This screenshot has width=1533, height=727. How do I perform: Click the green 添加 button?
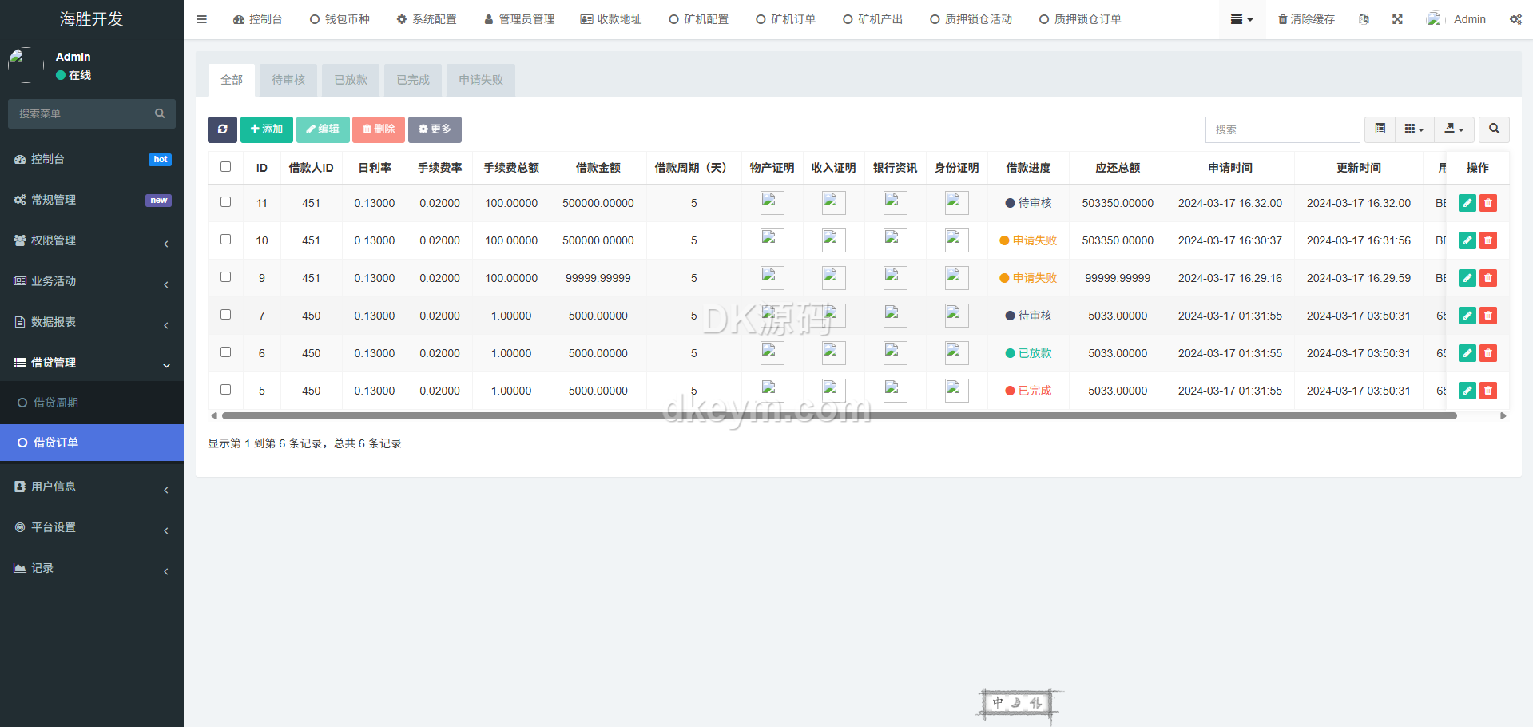[267, 129]
